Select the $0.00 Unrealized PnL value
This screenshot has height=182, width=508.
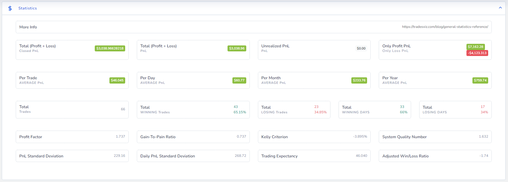coord(361,48)
